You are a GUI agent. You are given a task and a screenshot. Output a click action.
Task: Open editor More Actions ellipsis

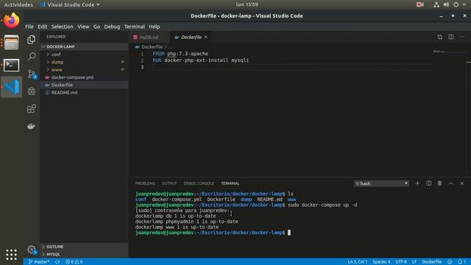tap(462, 37)
